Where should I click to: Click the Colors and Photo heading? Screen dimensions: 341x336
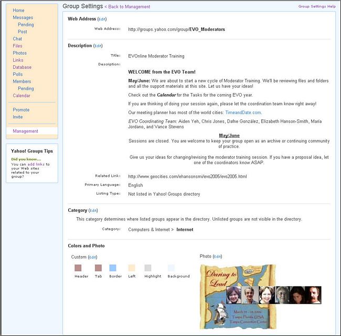point(86,246)
